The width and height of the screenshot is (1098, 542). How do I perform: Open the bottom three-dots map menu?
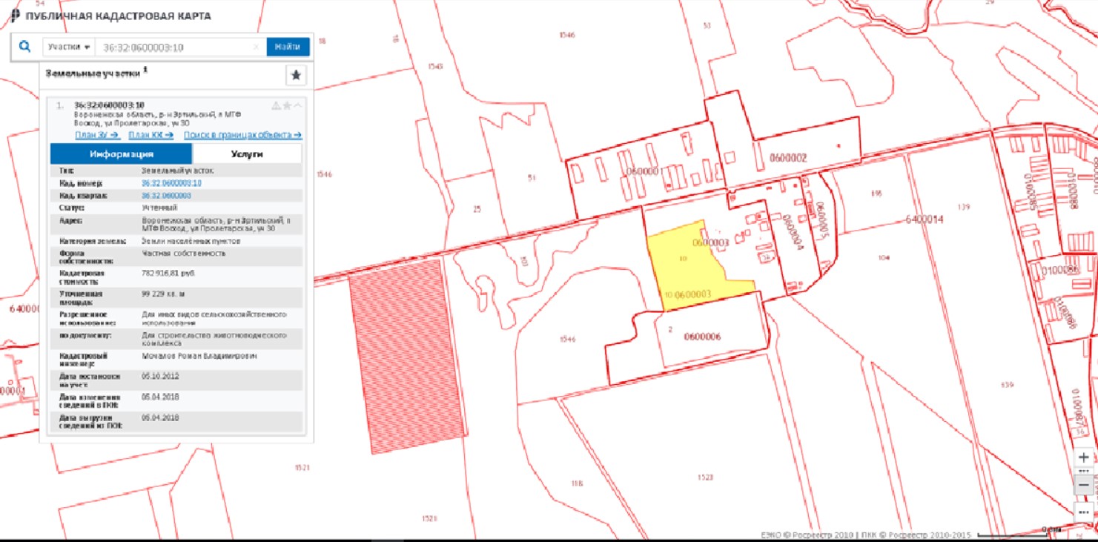(1084, 512)
